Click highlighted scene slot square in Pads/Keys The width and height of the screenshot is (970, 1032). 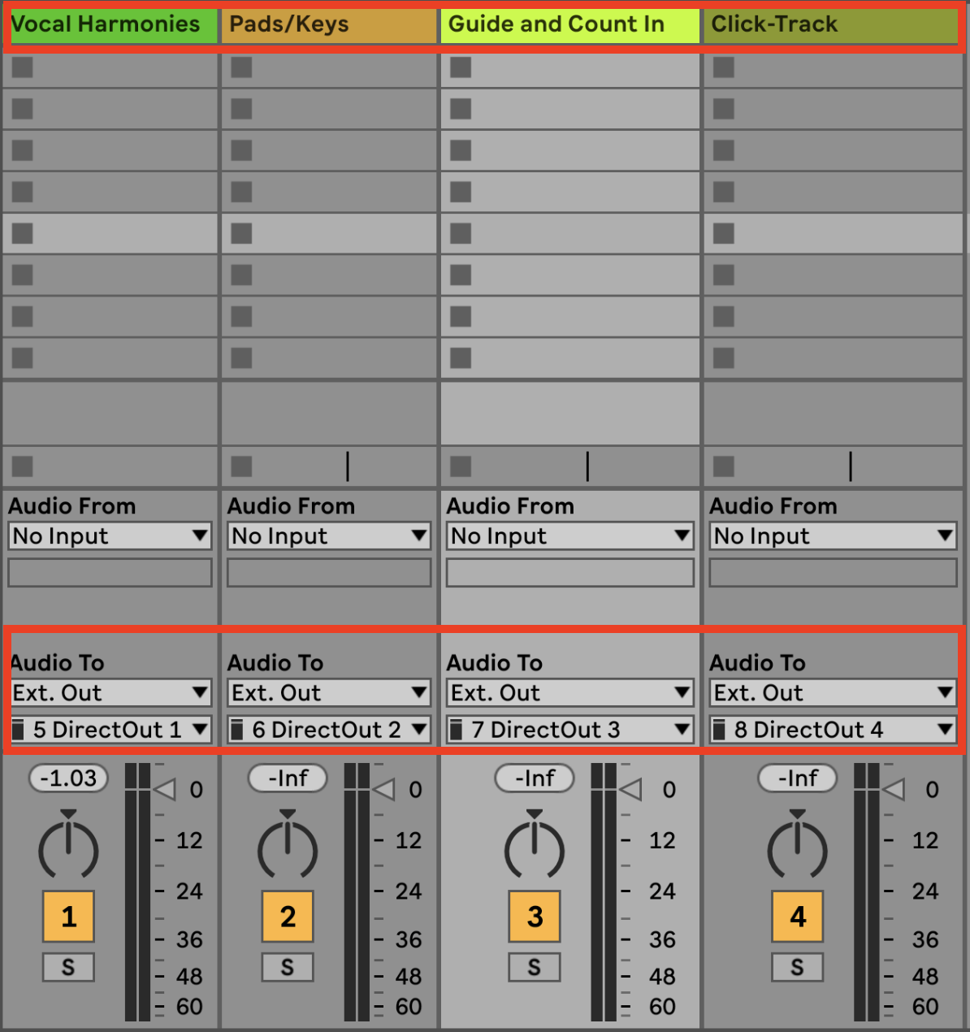pyautogui.click(x=241, y=233)
